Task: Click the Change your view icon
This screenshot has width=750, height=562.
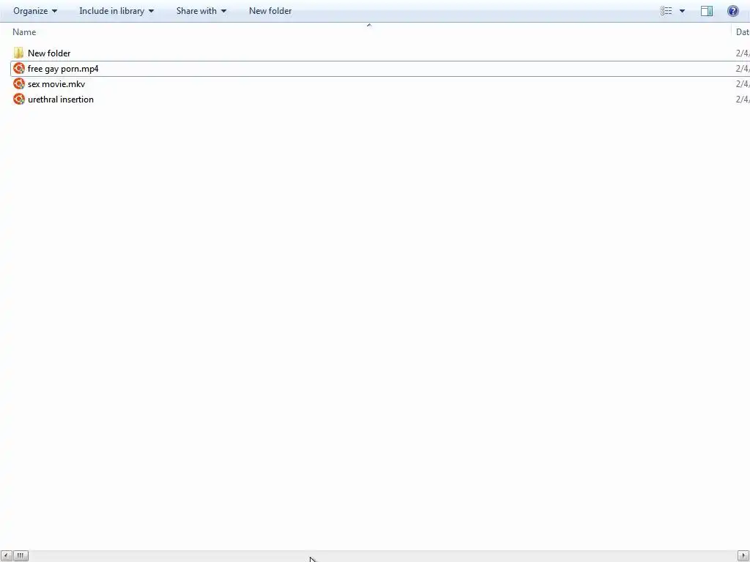Action: [x=667, y=11]
